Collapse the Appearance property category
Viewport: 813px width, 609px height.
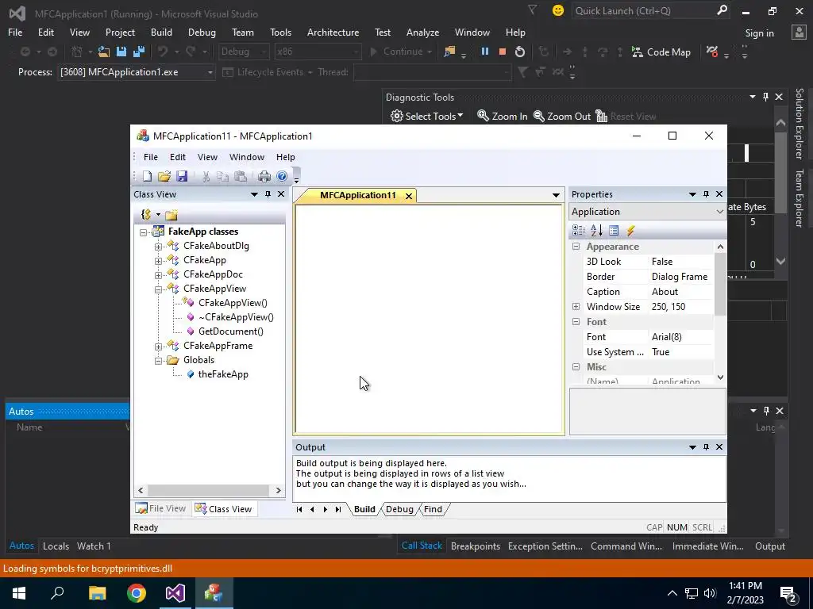(576, 247)
